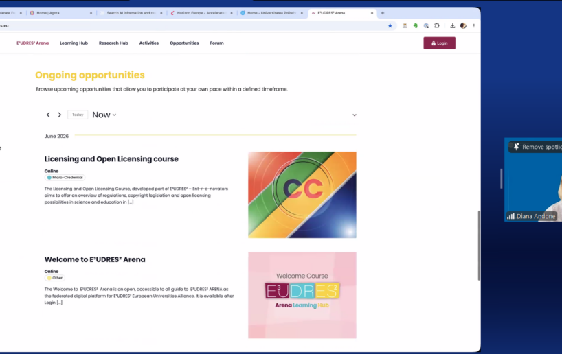Screen dimensions: 562x354
Task: Open the browser extensions puzzle icon
Action: tap(436, 26)
